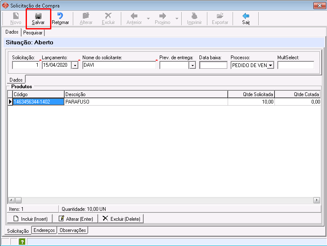Open the Observações tab
This screenshot has height=246, width=327.
point(73,230)
